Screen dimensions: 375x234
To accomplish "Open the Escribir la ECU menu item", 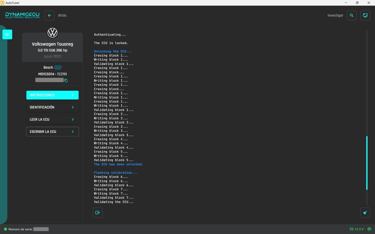I will (x=52, y=132).
